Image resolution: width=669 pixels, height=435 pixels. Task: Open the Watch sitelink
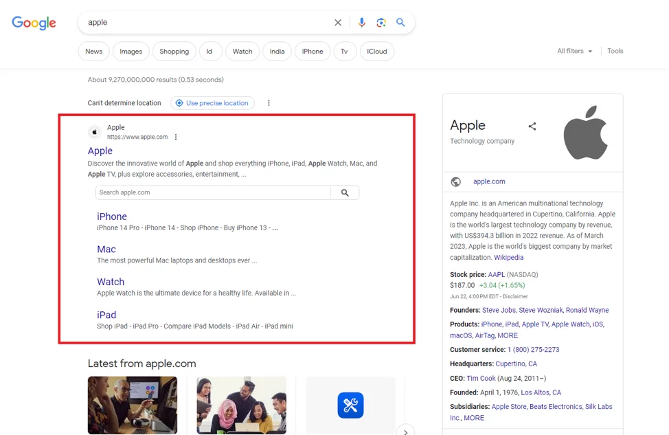tap(111, 282)
